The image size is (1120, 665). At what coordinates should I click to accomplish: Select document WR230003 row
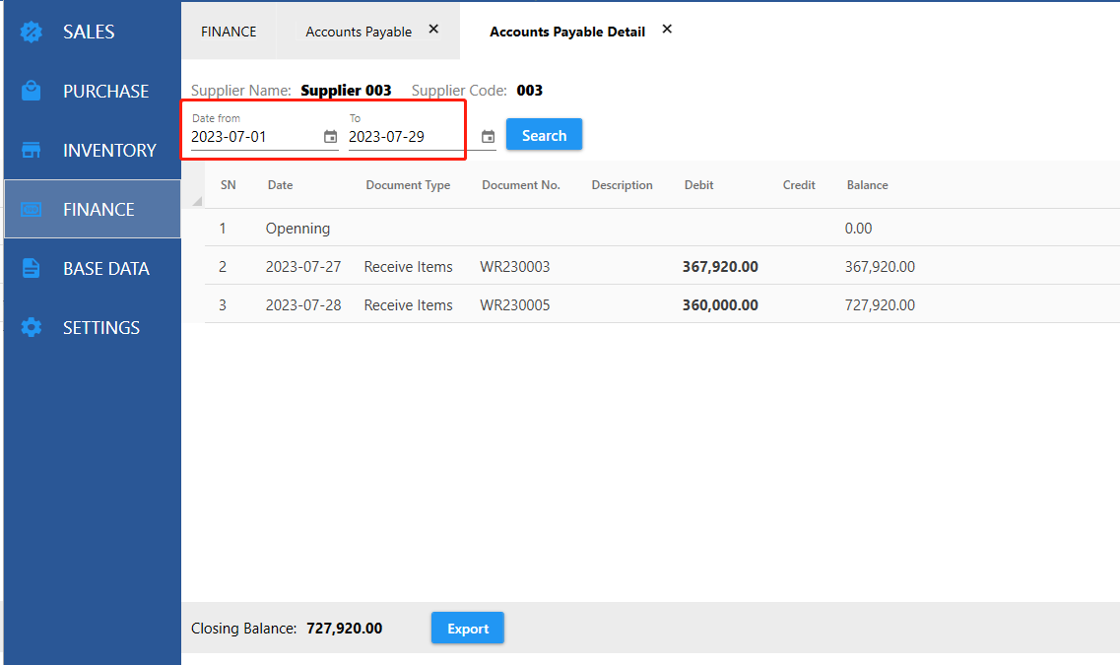click(x=515, y=267)
